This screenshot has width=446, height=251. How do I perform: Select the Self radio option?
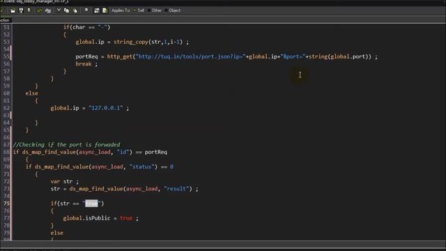click(x=139, y=10)
